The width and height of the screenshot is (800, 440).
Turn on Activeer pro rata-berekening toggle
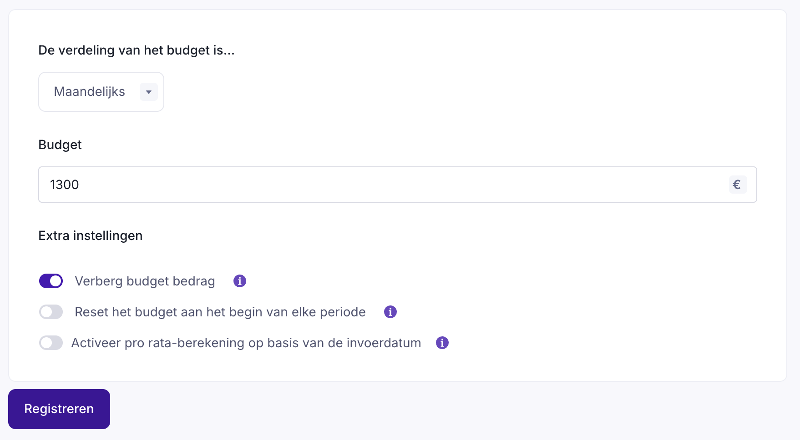(51, 343)
